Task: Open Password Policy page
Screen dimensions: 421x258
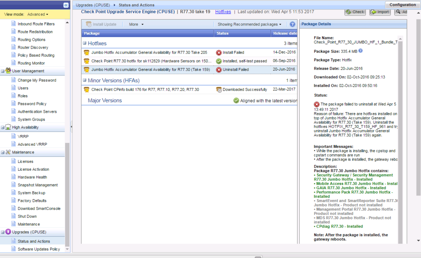Action: point(32,103)
